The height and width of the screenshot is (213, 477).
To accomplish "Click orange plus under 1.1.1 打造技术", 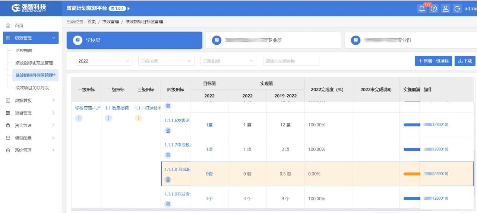I will pyautogui.click(x=138, y=118).
